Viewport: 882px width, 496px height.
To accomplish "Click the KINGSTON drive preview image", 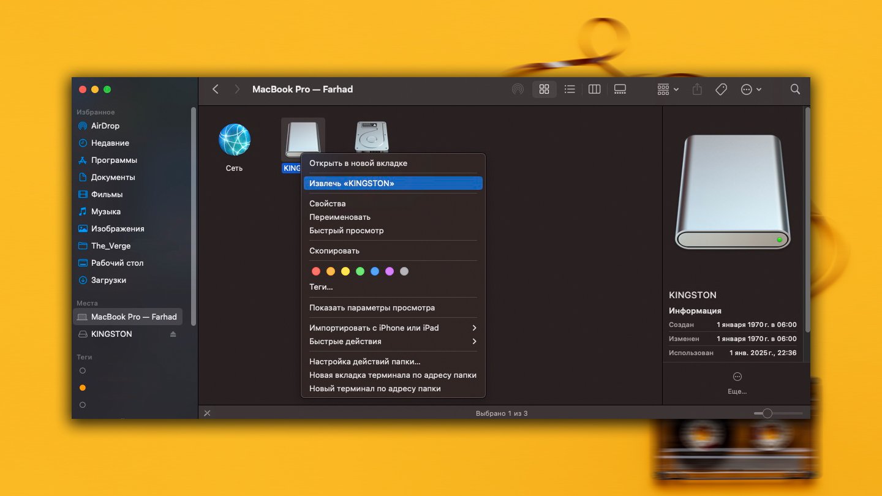I will coord(733,192).
